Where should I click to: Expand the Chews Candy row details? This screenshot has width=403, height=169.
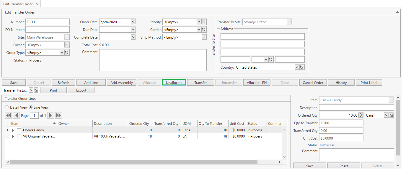pos(13,130)
